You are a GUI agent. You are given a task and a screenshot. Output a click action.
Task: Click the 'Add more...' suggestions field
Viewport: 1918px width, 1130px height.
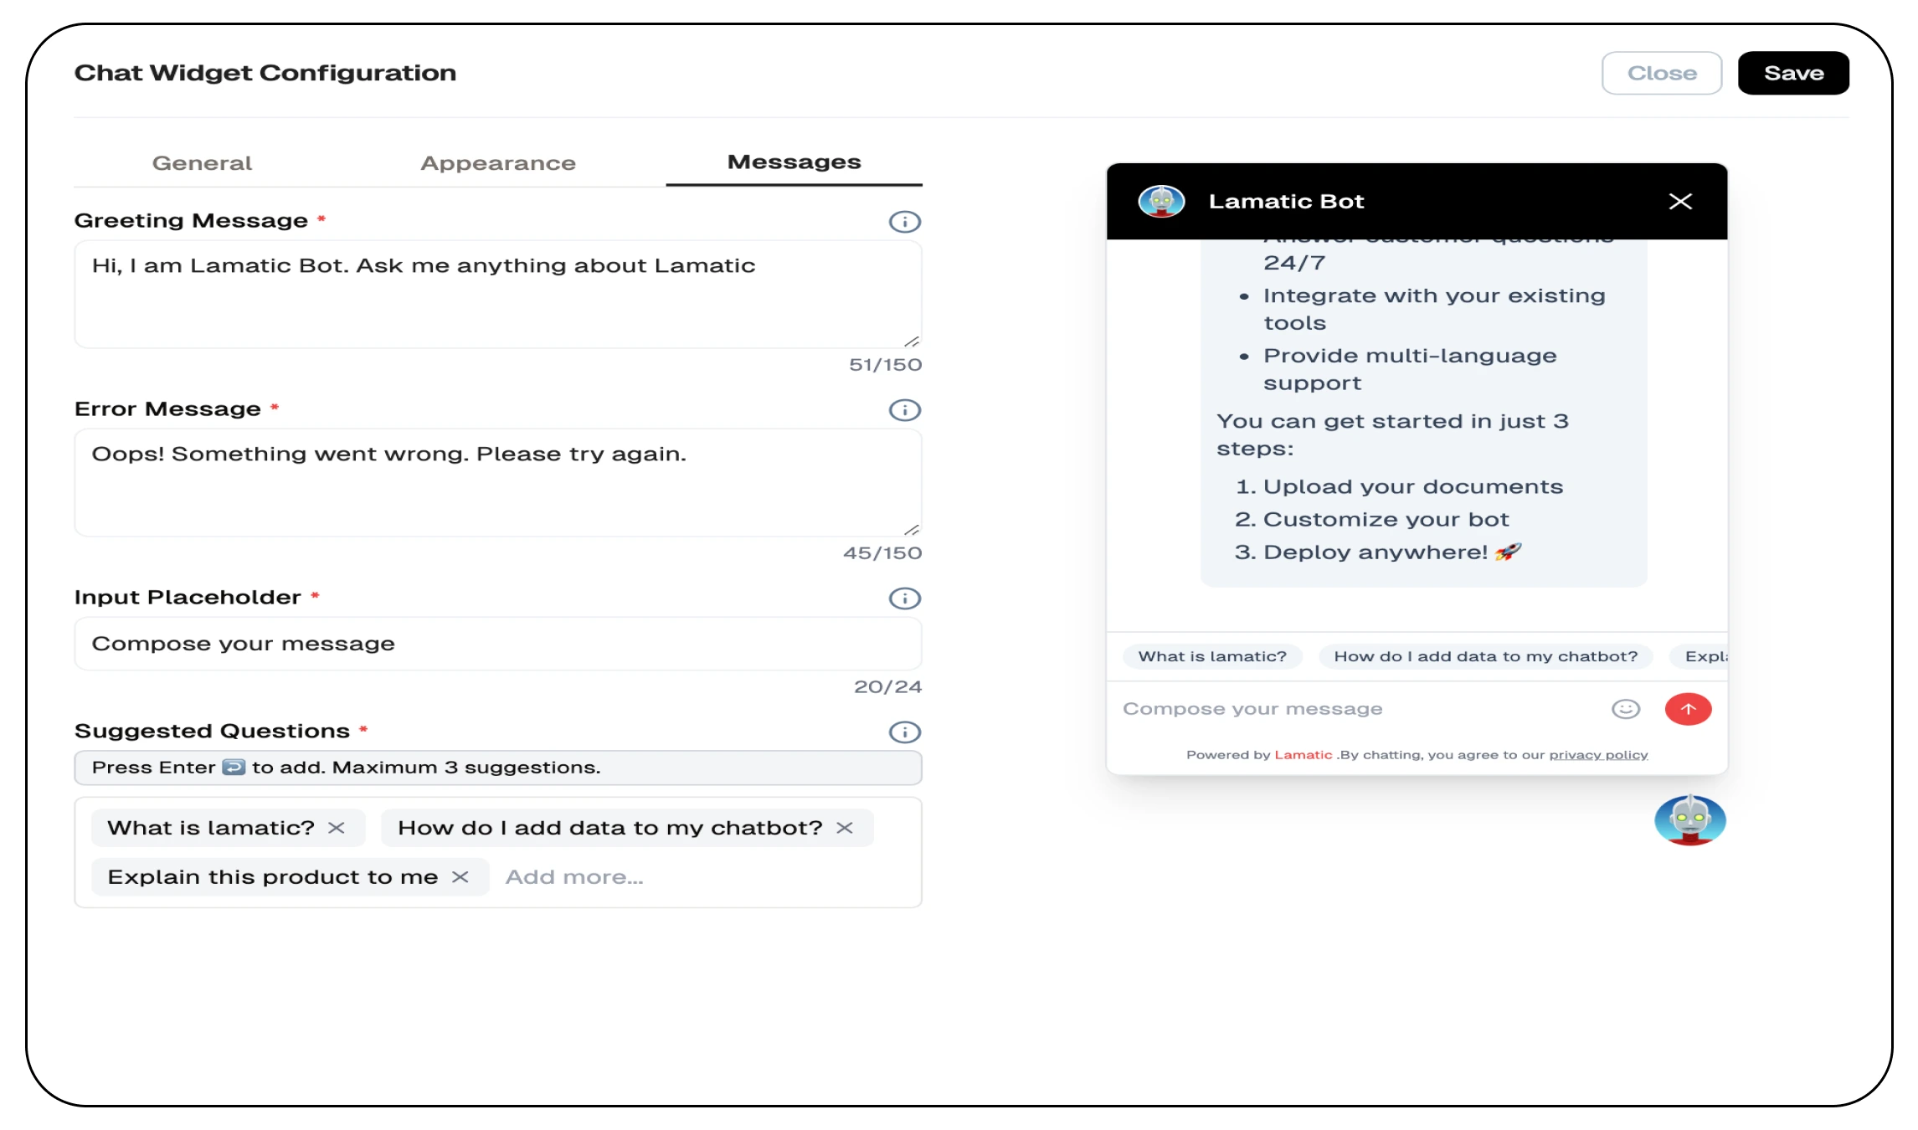tap(574, 876)
